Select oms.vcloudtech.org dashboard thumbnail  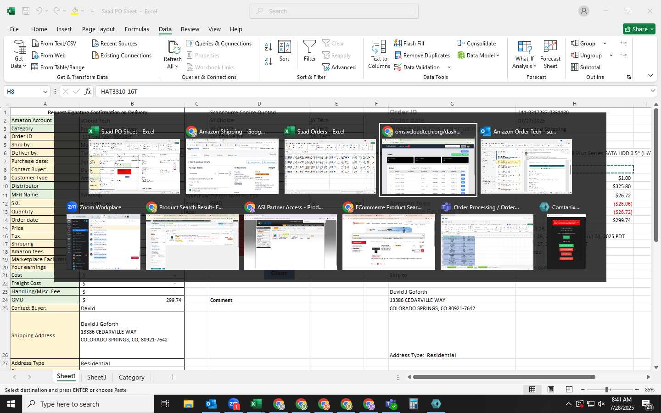point(428,159)
